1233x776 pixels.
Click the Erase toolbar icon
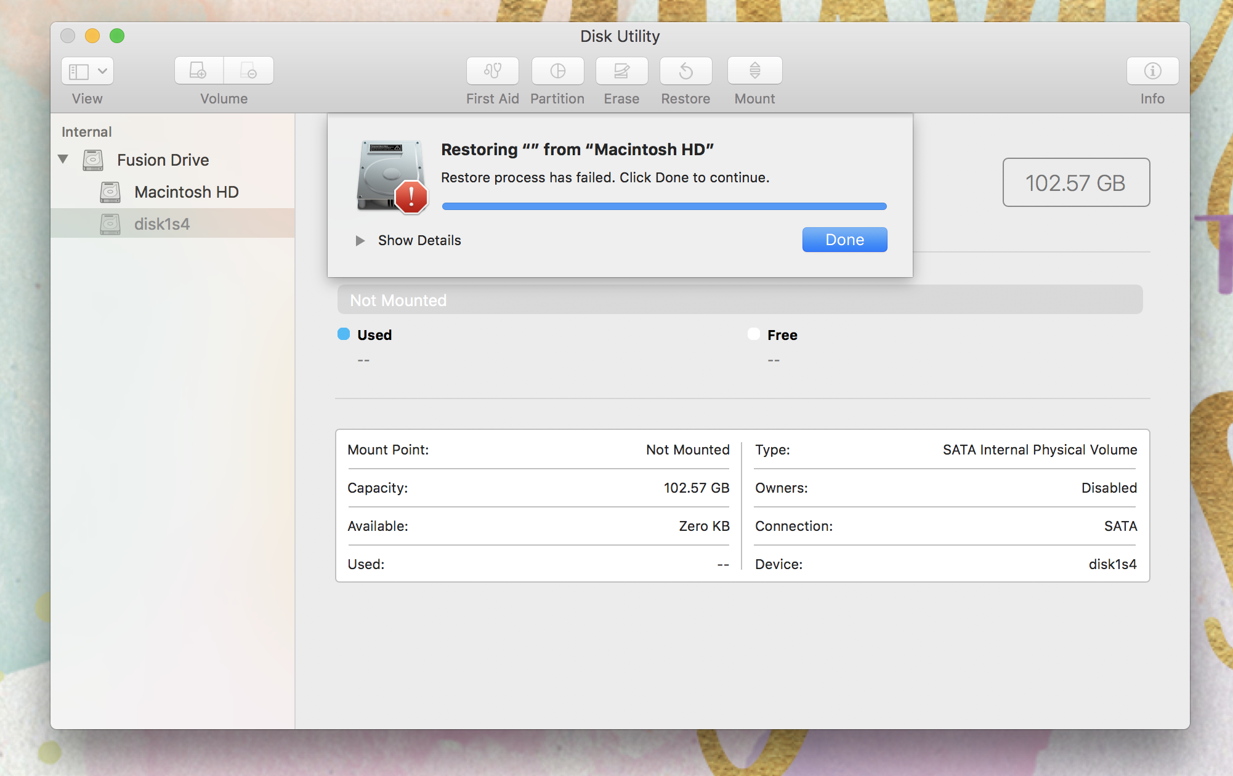pos(621,71)
